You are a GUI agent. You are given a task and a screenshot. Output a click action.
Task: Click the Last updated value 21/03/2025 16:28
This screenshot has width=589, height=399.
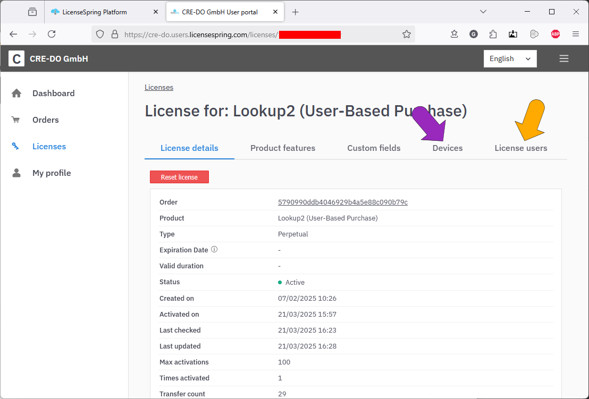pyautogui.click(x=307, y=346)
